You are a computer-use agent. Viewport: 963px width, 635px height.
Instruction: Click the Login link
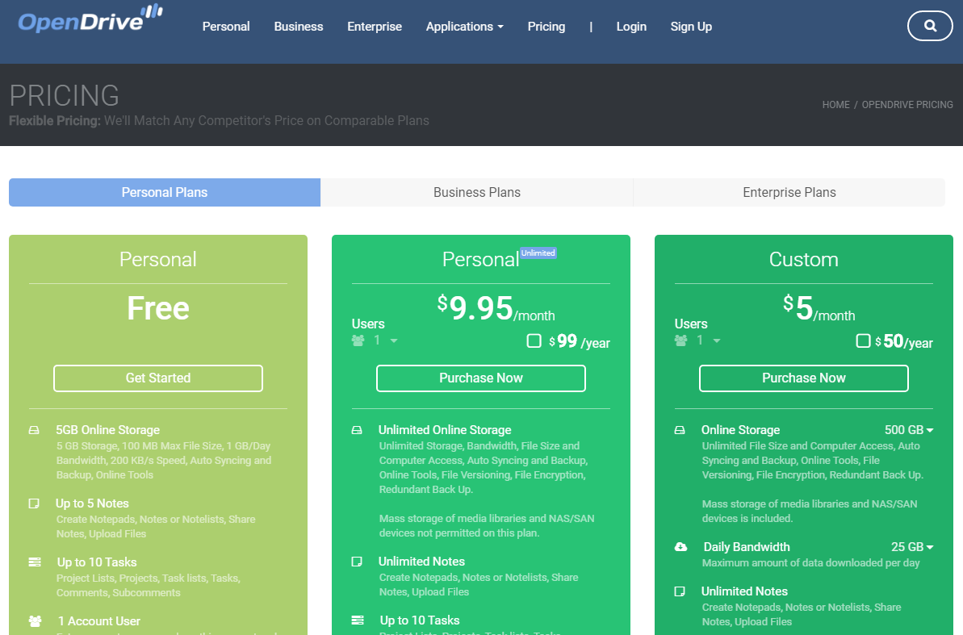point(631,27)
